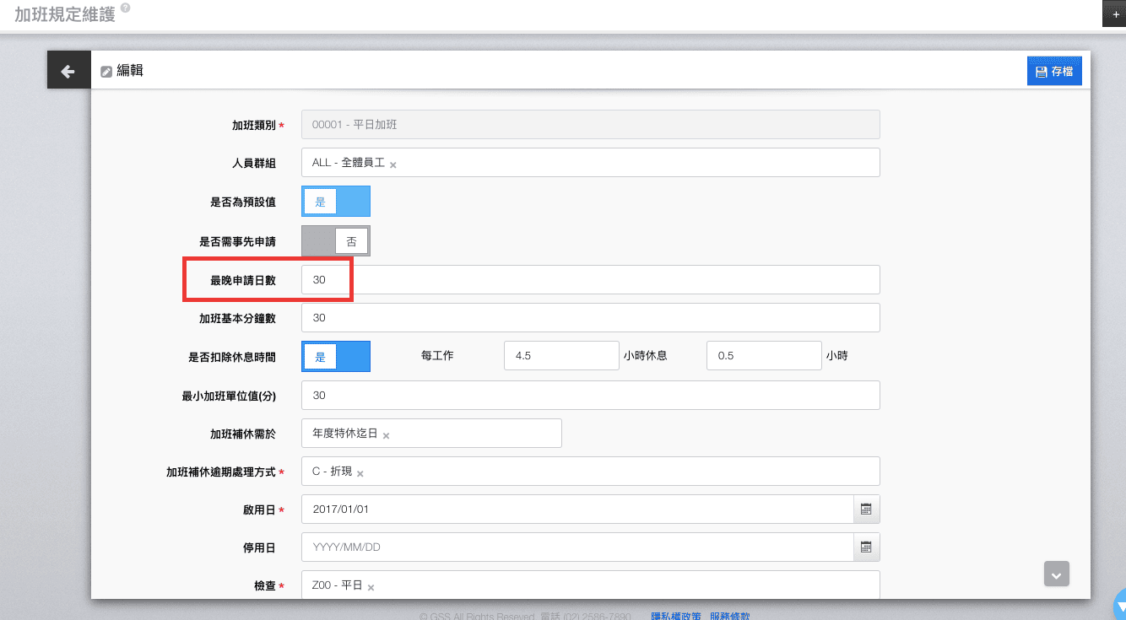
Task: Remove the ALL - 全體員工 tag
Action: pos(393,164)
